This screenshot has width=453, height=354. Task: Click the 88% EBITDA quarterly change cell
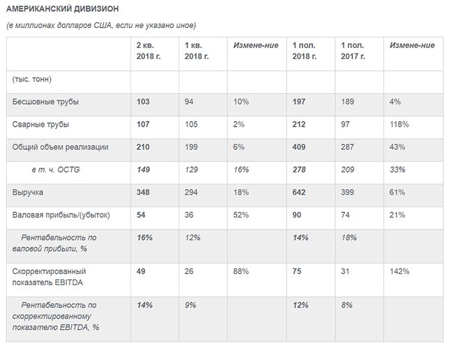tap(241, 271)
